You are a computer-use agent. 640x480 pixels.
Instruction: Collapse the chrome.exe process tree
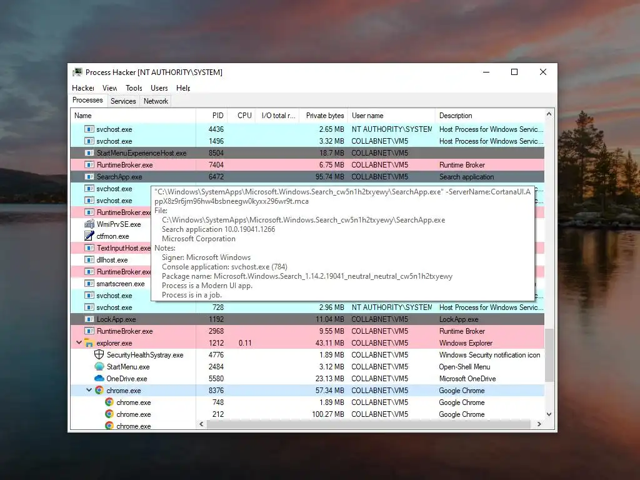tap(89, 390)
